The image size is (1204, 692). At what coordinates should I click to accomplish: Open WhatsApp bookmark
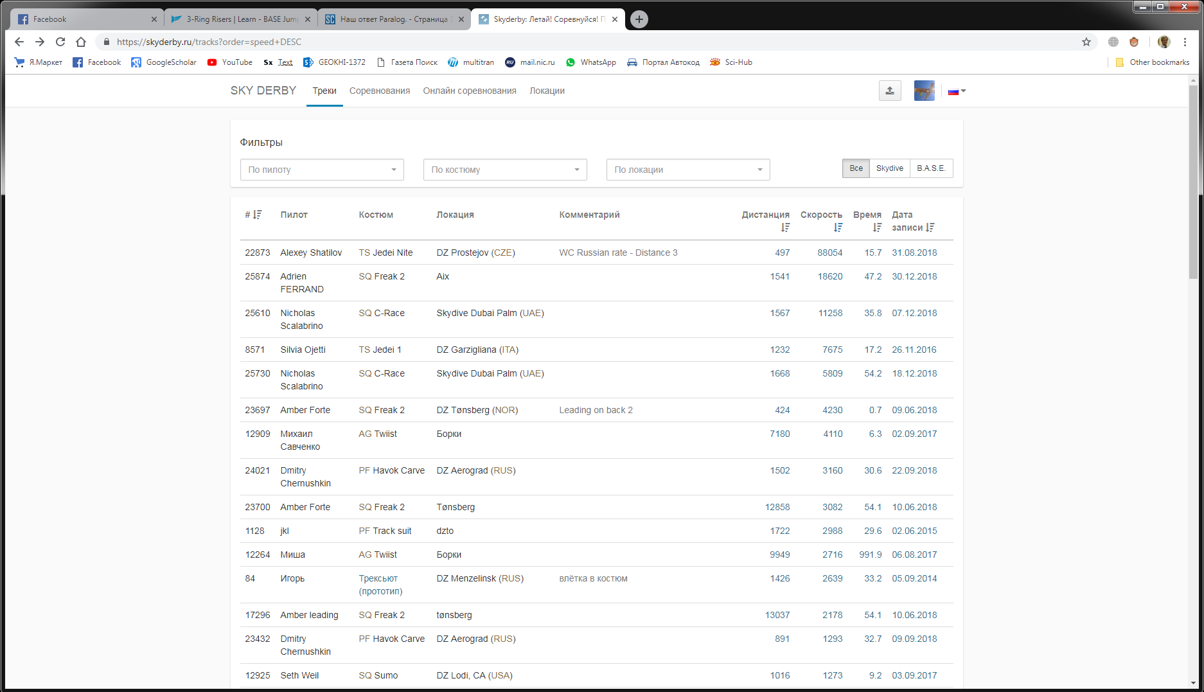click(591, 62)
